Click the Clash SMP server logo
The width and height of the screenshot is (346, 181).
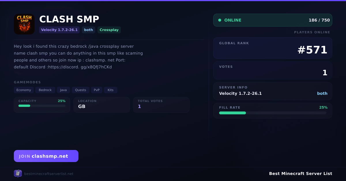tap(24, 24)
